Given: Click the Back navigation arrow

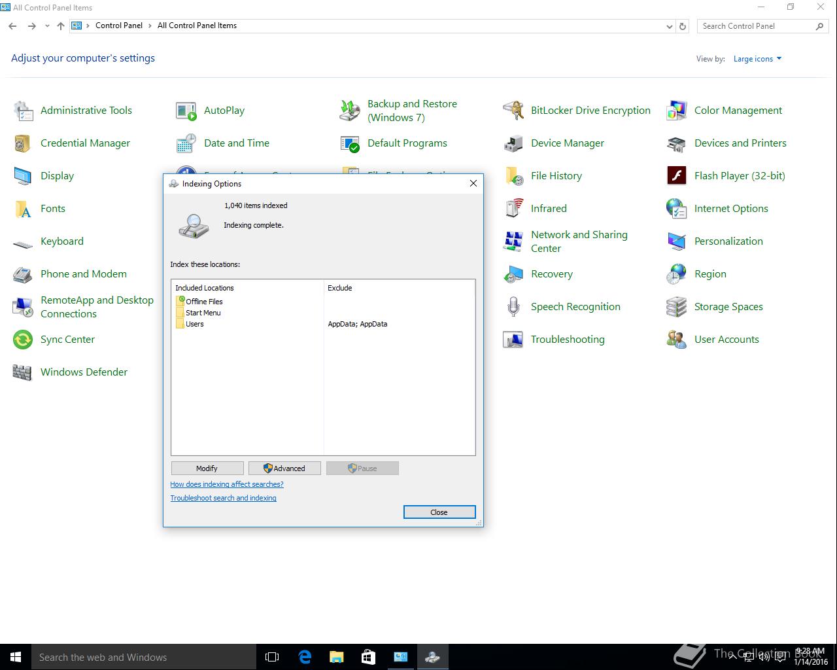Looking at the screenshot, I should tap(12, 26).
